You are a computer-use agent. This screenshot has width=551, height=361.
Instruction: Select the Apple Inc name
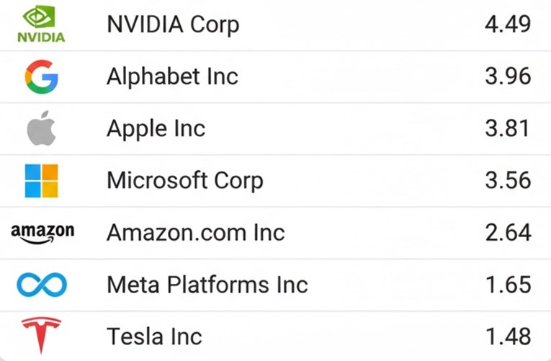tap(156, 128)
